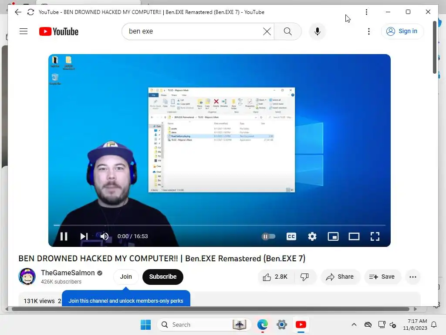
Task: Click the right arrow of the horizontal scrollbar
Action: coord(415,309)
